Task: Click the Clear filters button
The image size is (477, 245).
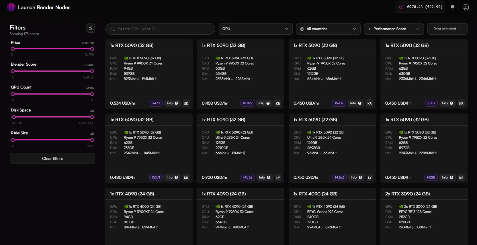Action: click(x=52, y=158)
